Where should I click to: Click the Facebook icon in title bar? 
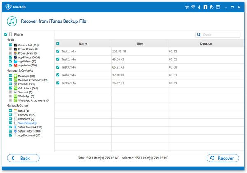point(205,7)
